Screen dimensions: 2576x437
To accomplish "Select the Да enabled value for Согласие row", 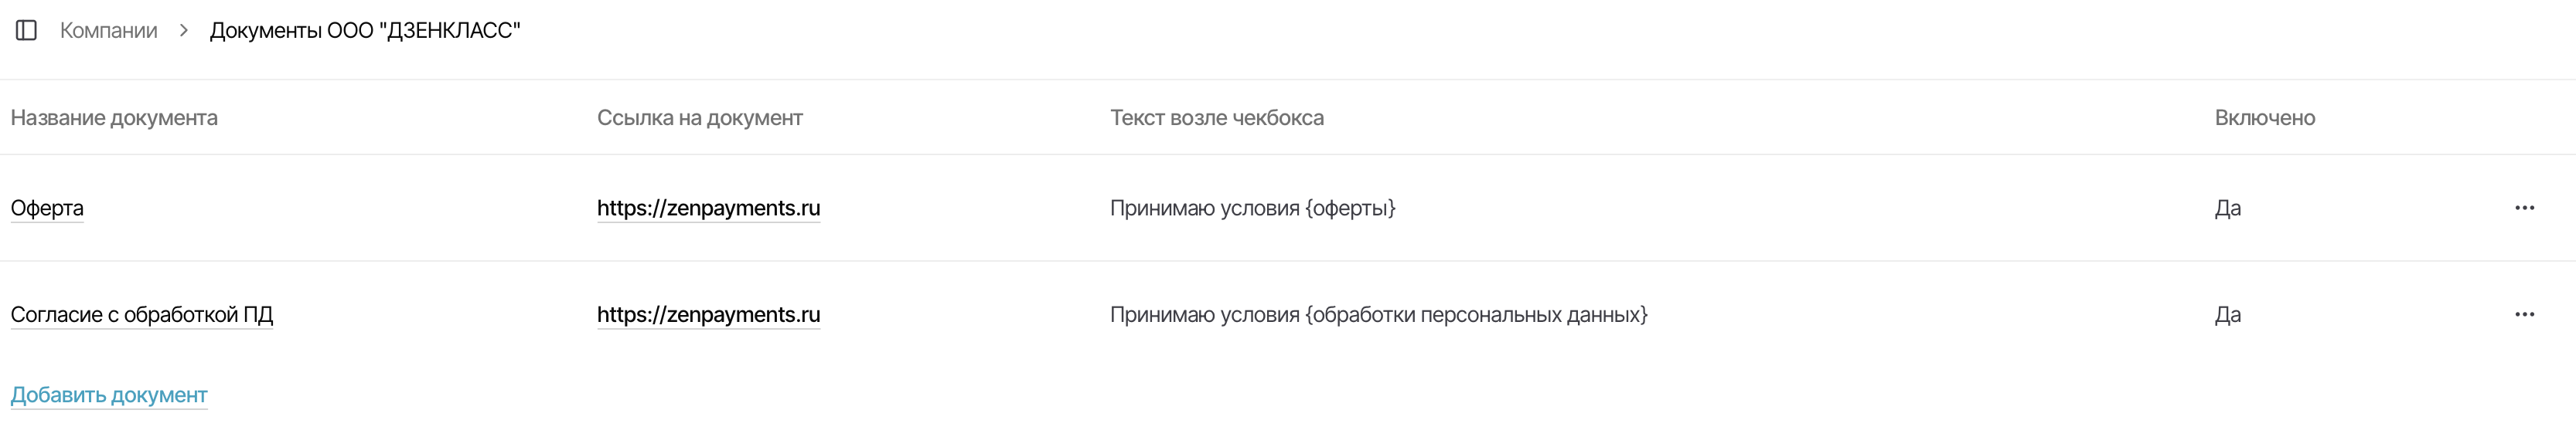I will (2227, 314).
